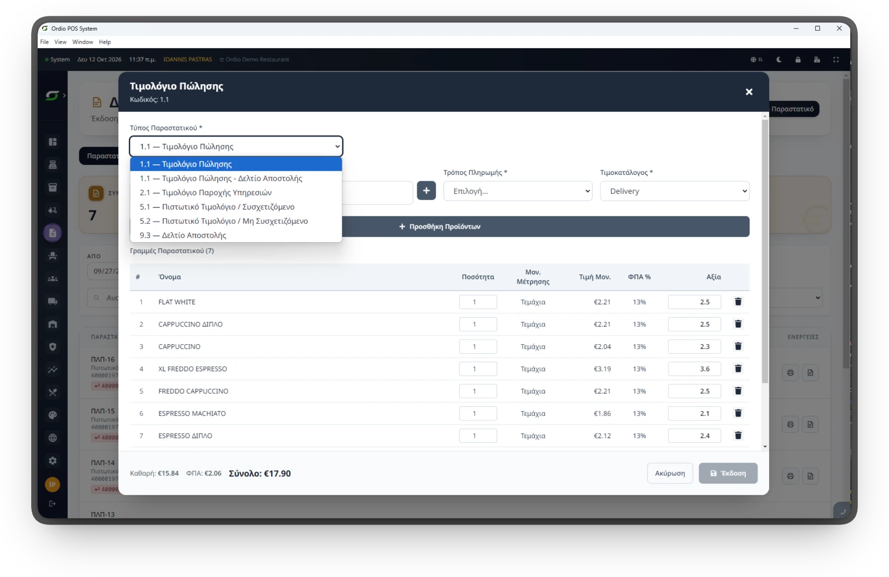
Task: Open the settings gear in the sidebar
Action: tap(53, 461)
